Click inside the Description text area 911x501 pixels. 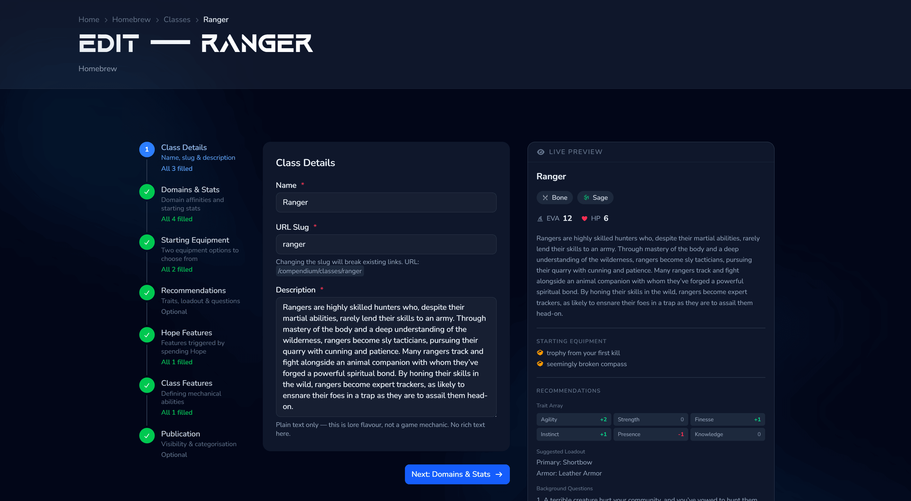386,357
